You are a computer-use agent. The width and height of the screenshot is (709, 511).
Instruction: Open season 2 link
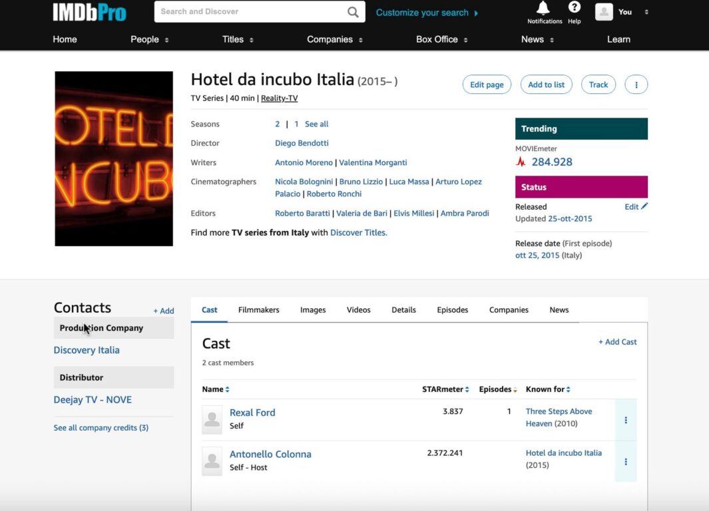coord(277,124)
